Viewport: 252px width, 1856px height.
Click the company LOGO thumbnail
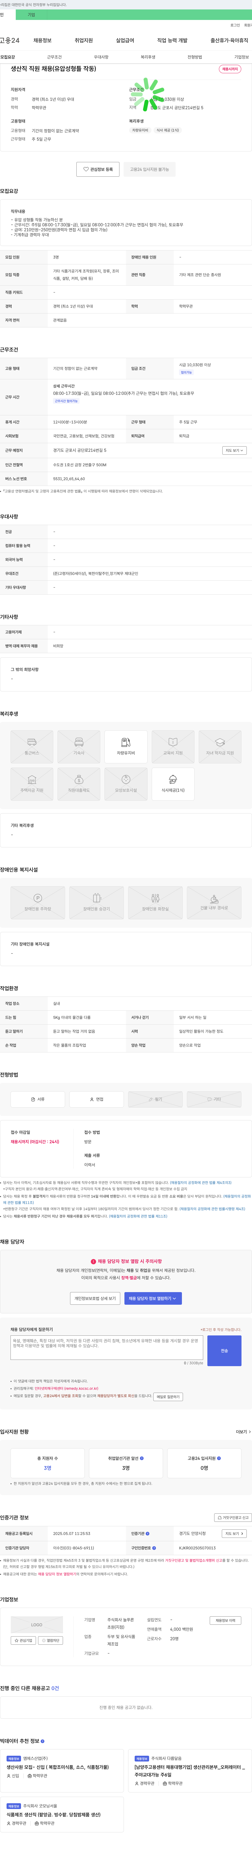coord(37,1625)
